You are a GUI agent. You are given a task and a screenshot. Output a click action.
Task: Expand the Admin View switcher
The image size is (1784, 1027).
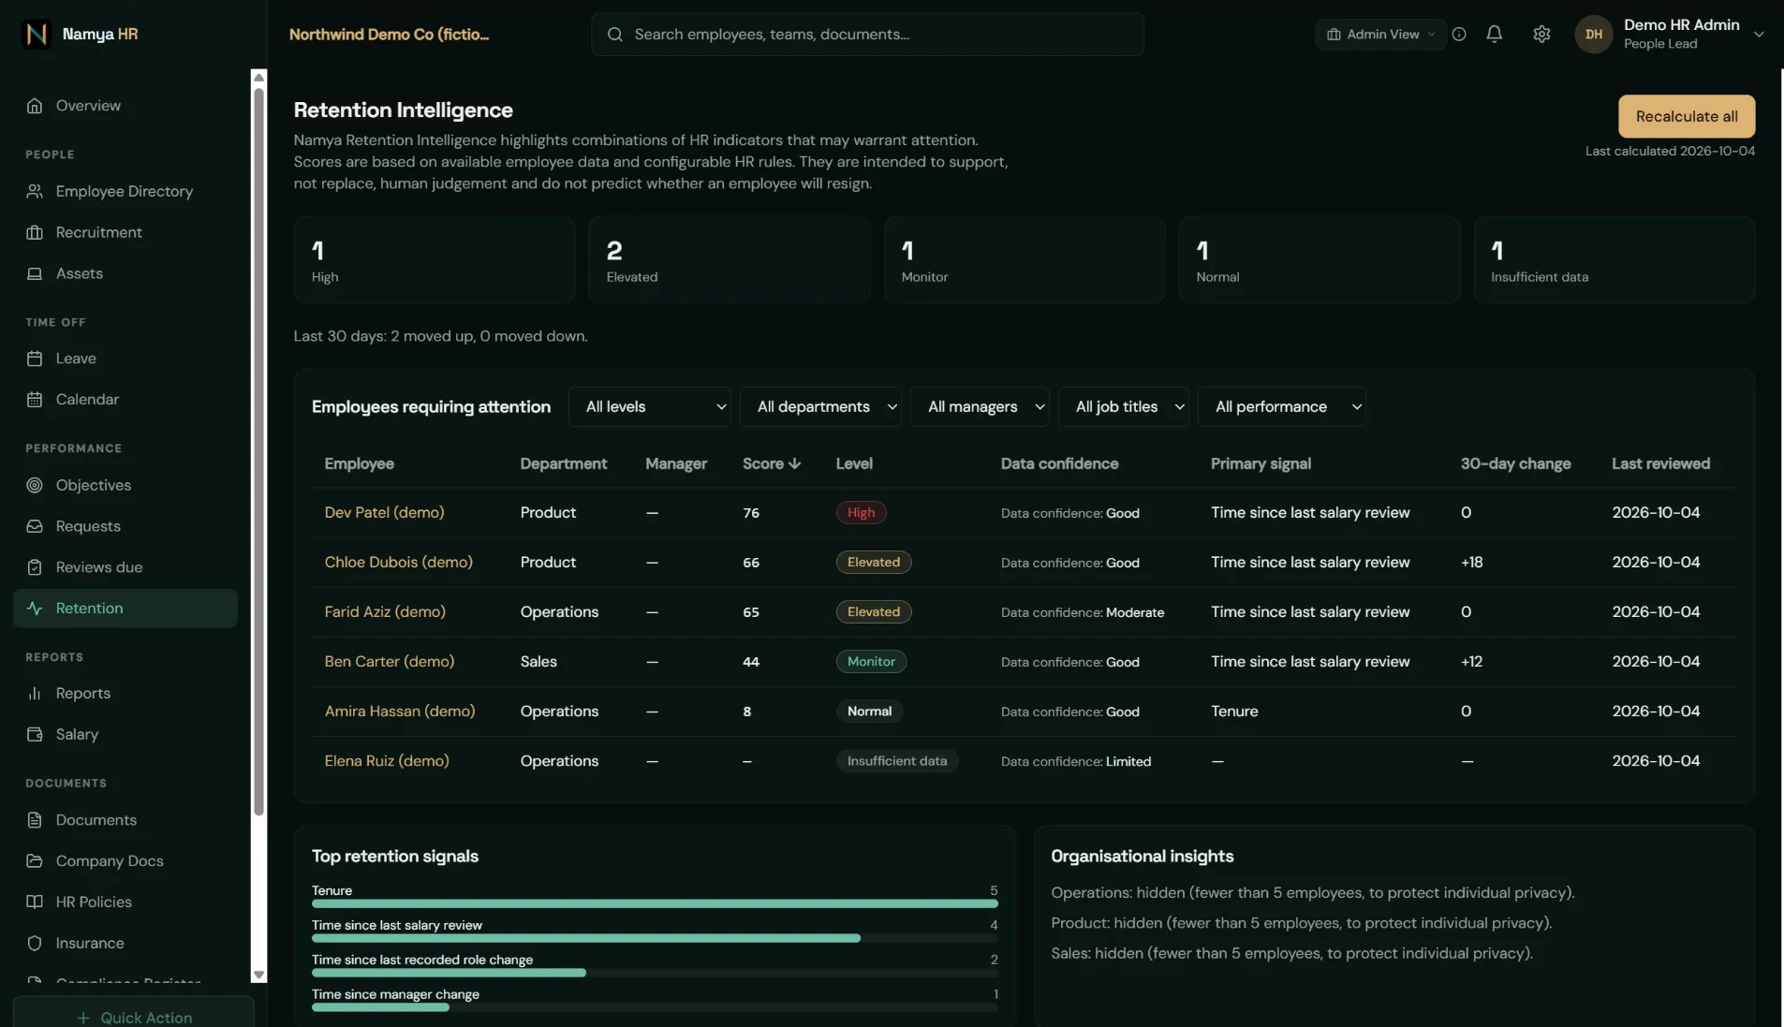[x=1380, y=35]
